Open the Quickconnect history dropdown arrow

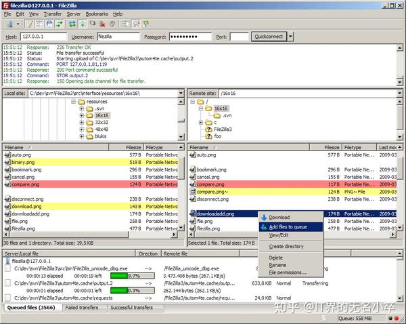[290, 37]
